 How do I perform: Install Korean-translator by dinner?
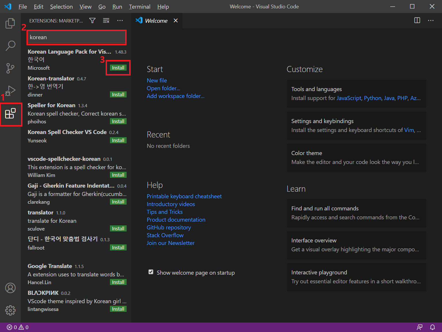[118, 95]
